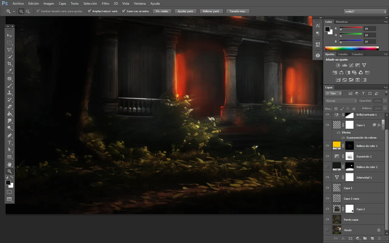
Task: Open the Filtro menu
Action: (x=105, y=4)
